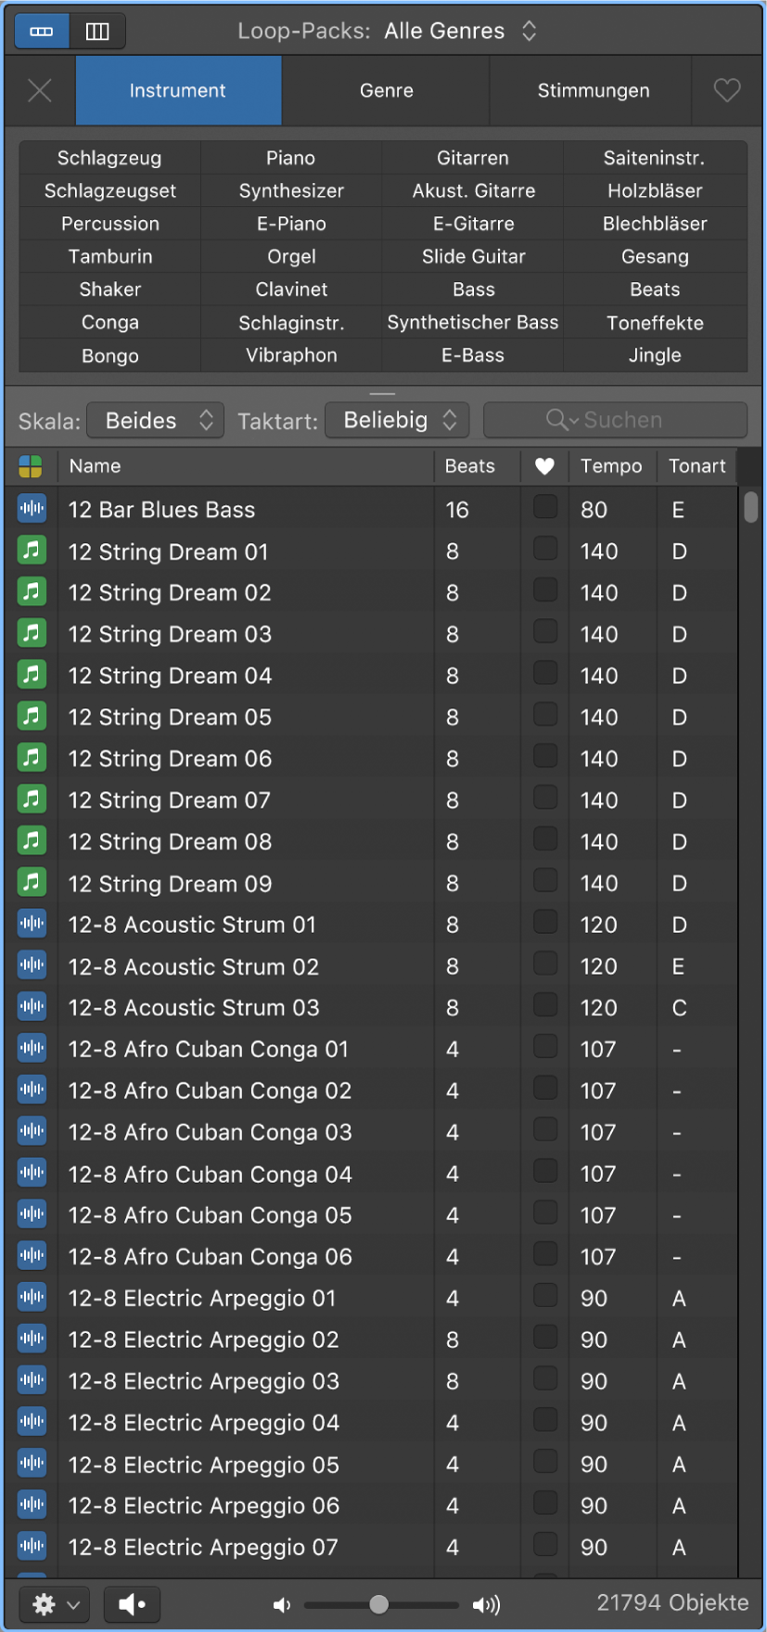The width and height of the screenshot is (767, 1632).
Task: Expand the Taktart Beliebig dropdown
Action: (398, 421)
